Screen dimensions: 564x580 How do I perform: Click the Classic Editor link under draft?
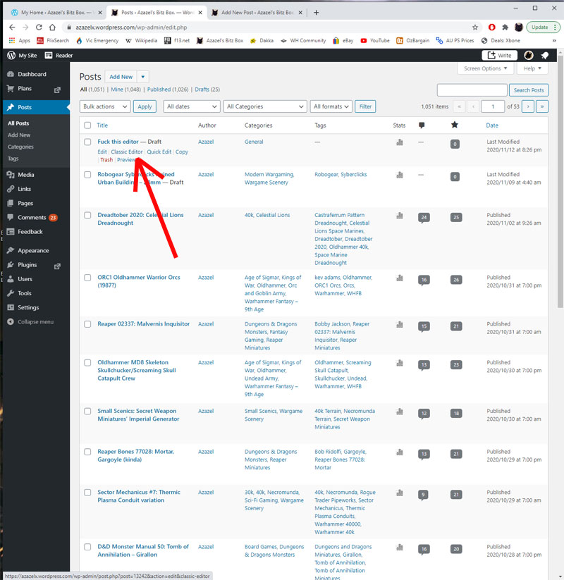point(127,152)
